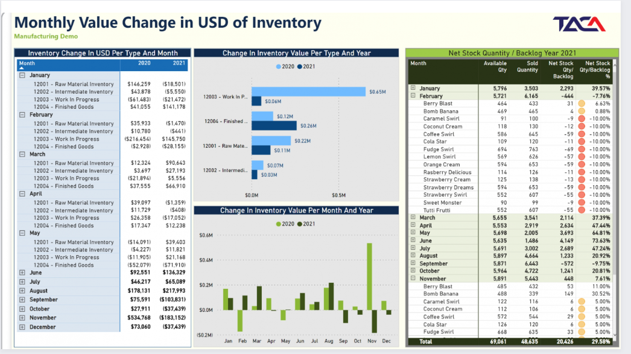Select the $0.26M Finished Goods 2021 bar
Screen dimensions: 631x354
click(274, 126)
